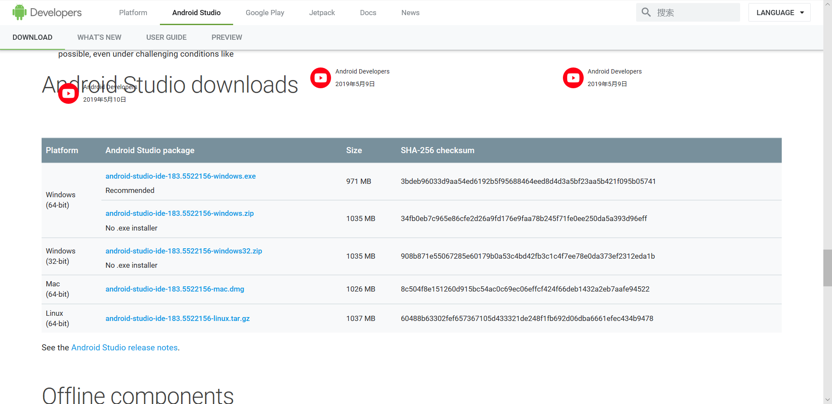The width and height of the screenshot is (832, 404).
Task: Play the rightmost YouTube video icon
Action: [573, 78]
